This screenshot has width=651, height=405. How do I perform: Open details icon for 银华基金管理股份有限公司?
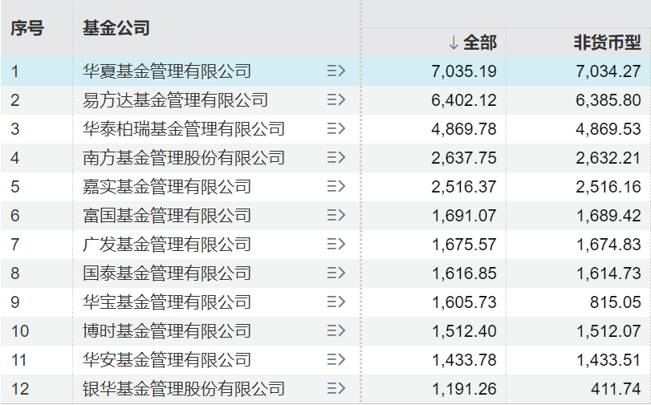click(x=336, y=388)
